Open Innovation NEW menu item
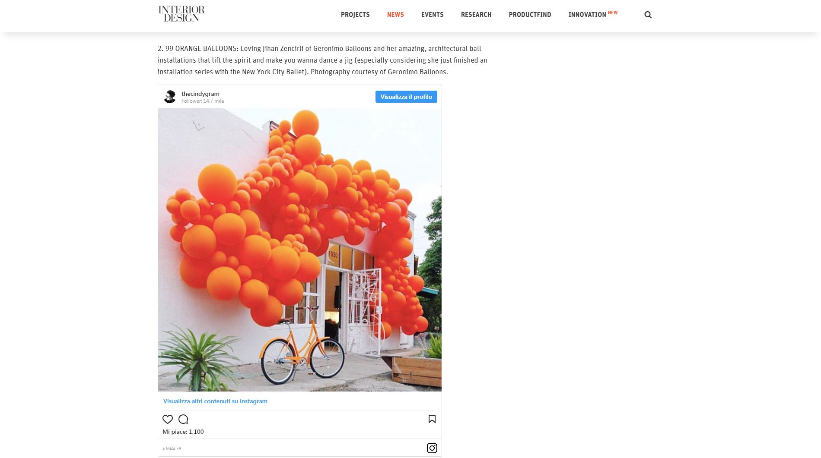The width and height of the screenshot is (821, 458). pos(593,14)
